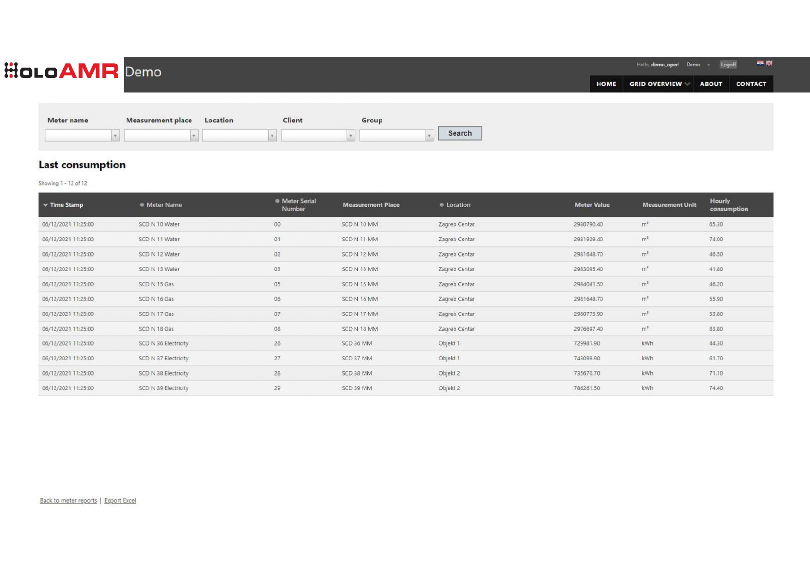Screen dimensions: 810x572
Task: Go to the HOME menu item
Action: click(606, 84)
